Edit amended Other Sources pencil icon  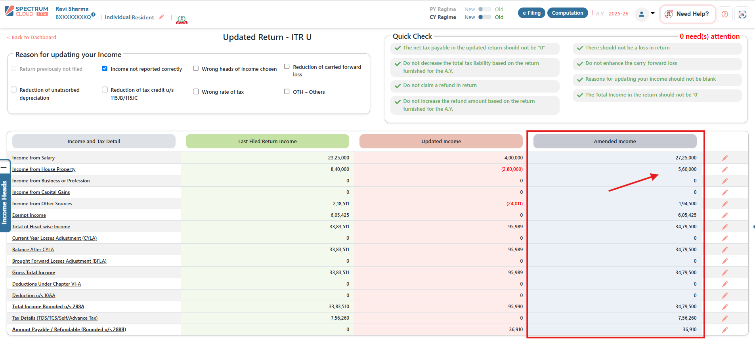point(725,204)
